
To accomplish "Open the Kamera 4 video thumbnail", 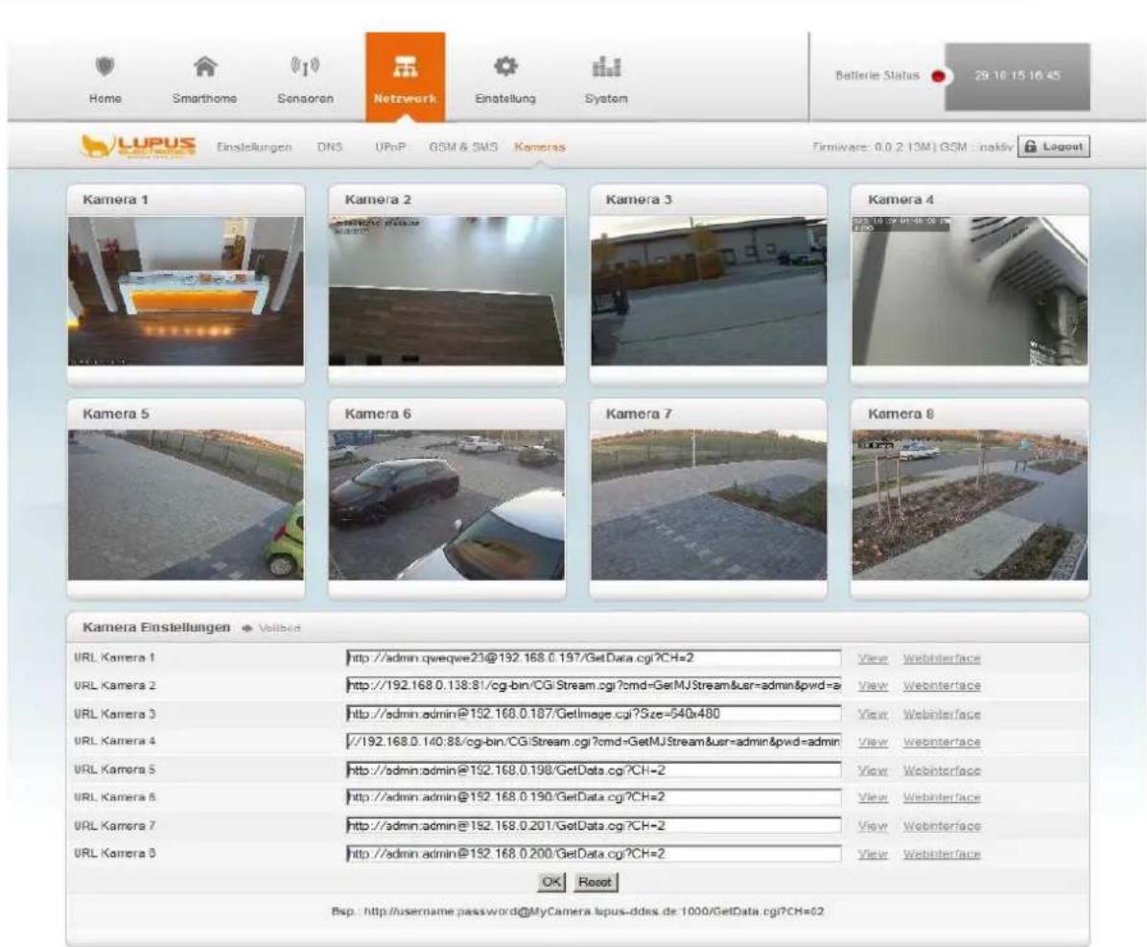I will click(970, 291).
